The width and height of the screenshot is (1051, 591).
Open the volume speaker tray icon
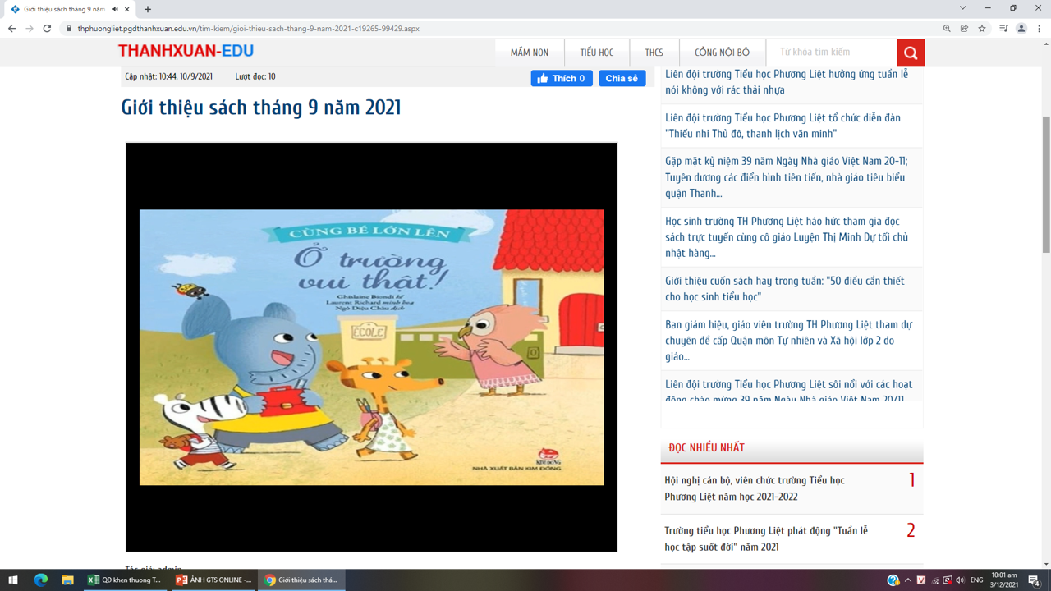(960, 580)
